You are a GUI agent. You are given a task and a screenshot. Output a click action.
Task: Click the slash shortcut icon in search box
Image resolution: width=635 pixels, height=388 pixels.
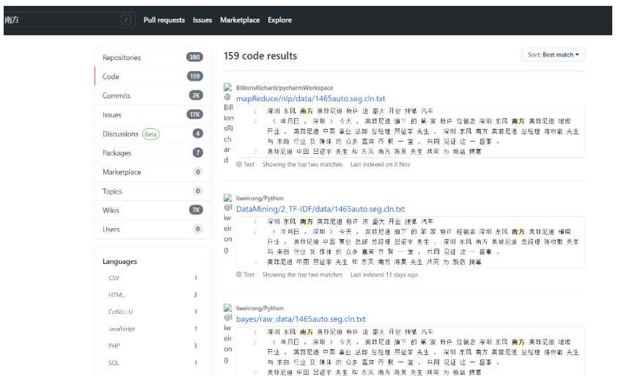[126, 20]
